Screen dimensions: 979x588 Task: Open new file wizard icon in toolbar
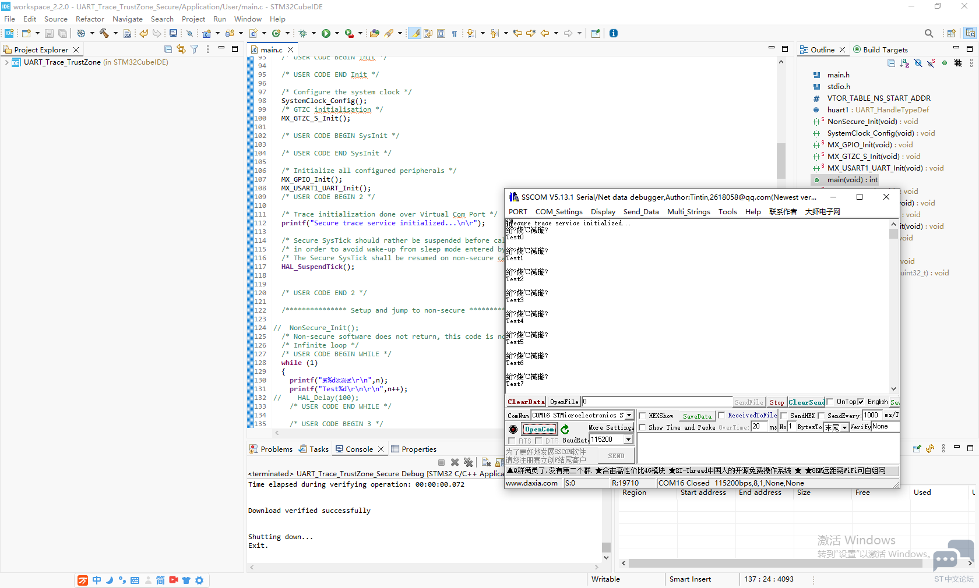click(x=26, y=33)
